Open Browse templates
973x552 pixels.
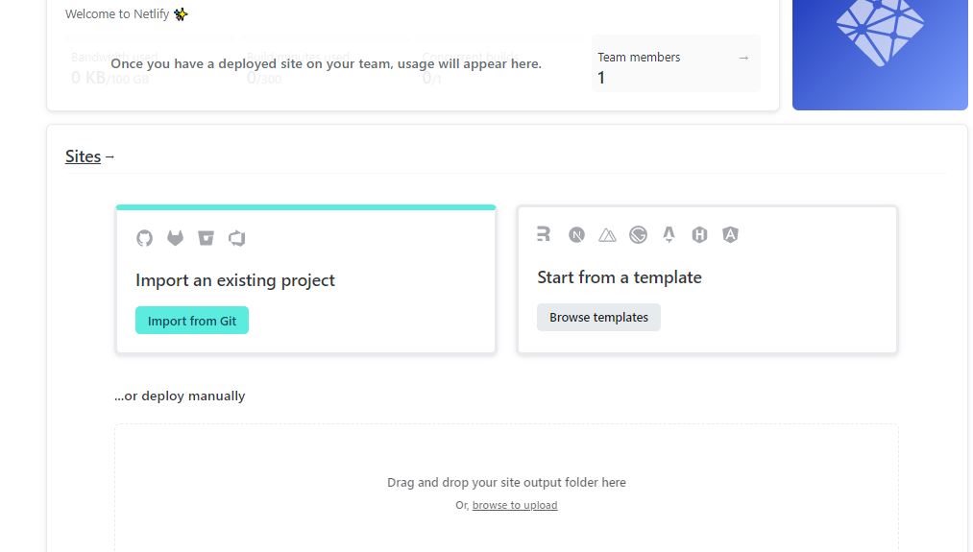click(x=598, y=318)
